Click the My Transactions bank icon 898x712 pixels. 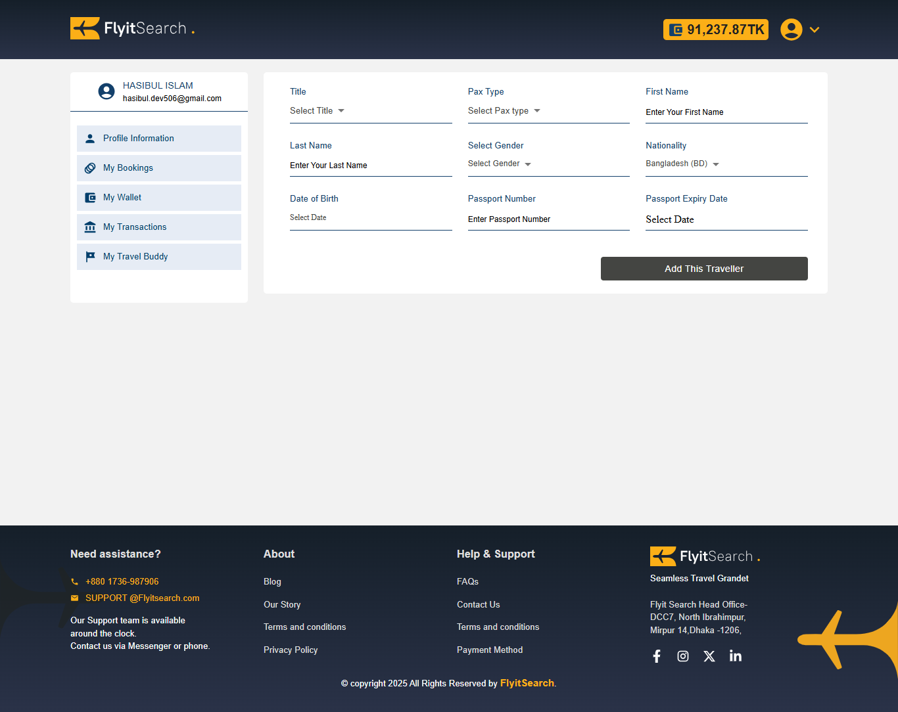[x=90, y=227]
